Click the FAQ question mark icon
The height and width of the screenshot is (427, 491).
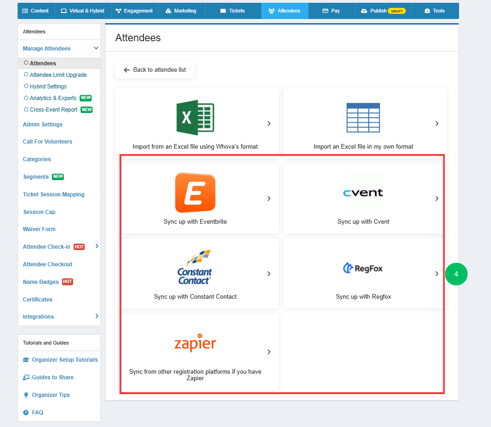26,413
